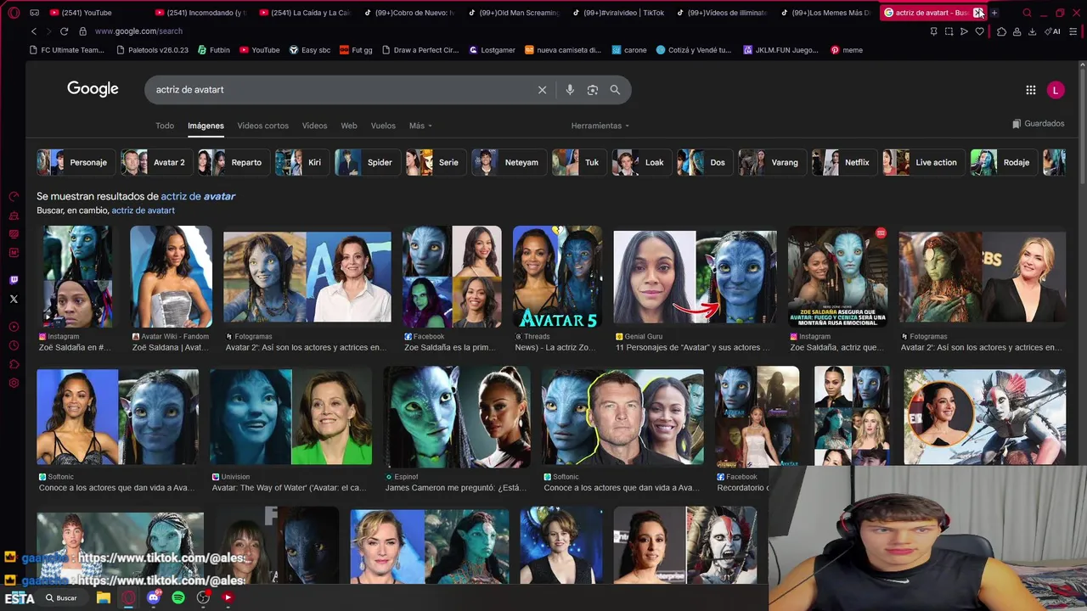This screenshot has width=1087, height=611.
Task: Open File Explorer from the taskbar
Action: point(104,597)
